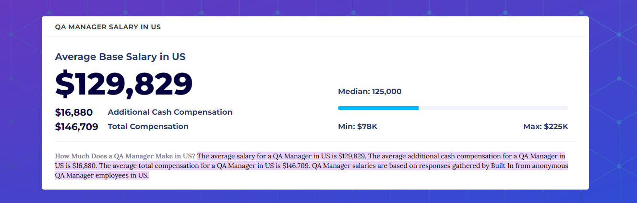The image size is (637, 203).
Task: Click the large $129,829 salary figure
Action: (124, 84)
